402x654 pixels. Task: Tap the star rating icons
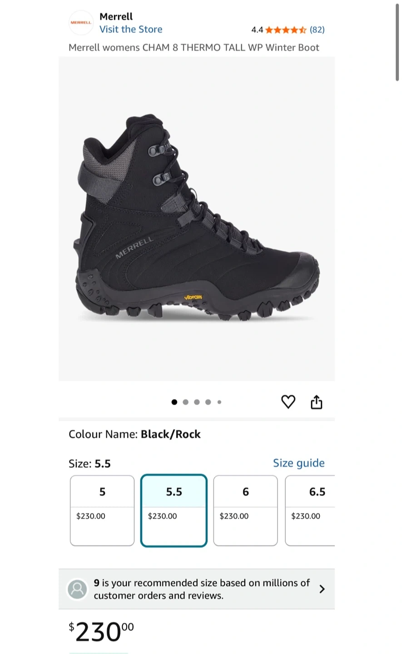click(x=286, y=30)
